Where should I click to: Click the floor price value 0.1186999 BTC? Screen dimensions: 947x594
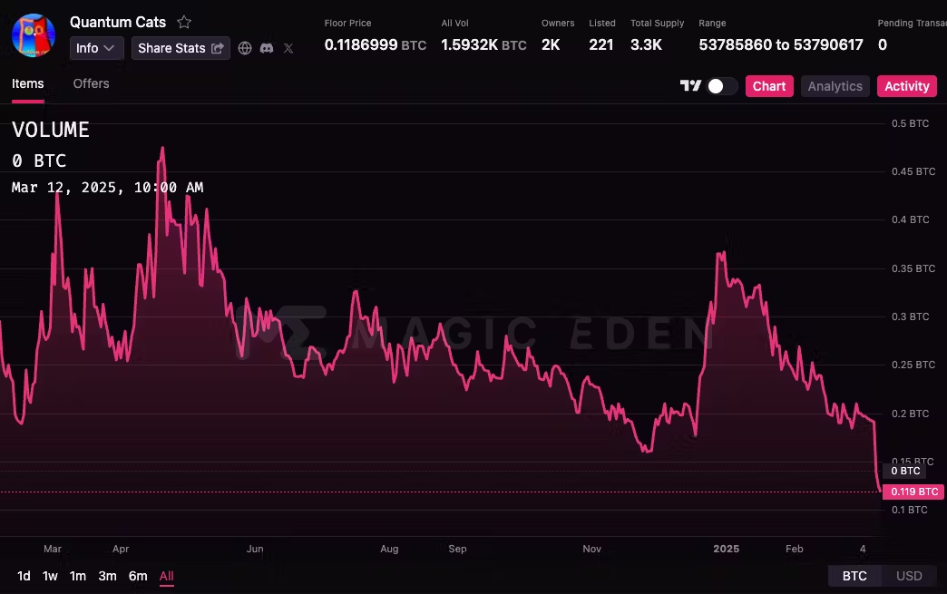(375, 44)
